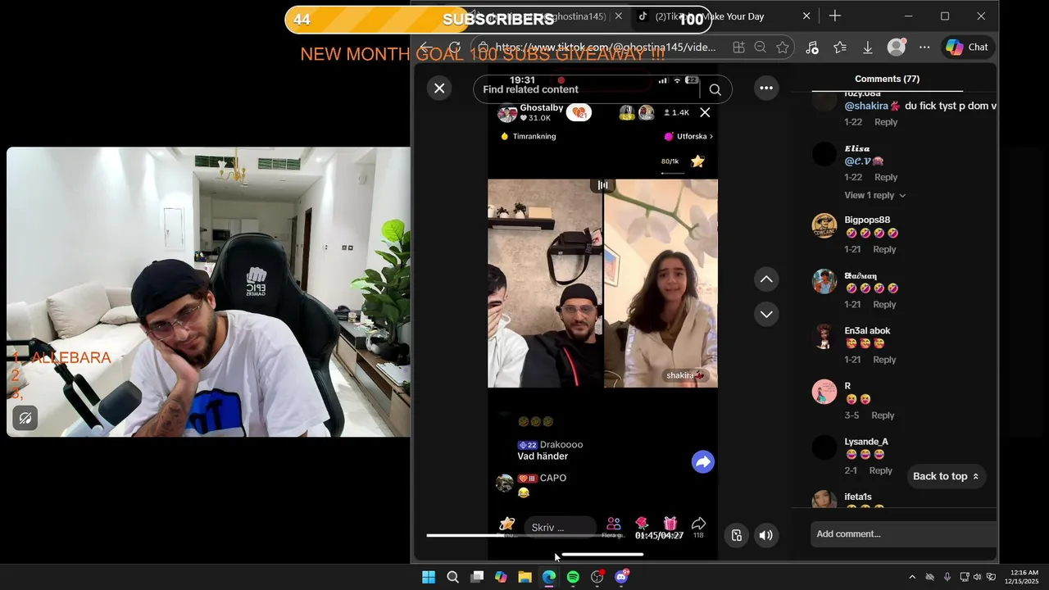Click the Edge split screen icon
1049x590 pixels.
[738, 48]
